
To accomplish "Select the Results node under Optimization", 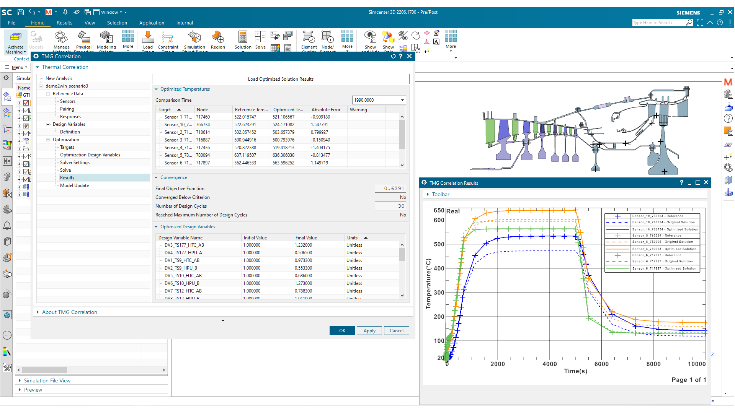I will pos(67,177).
